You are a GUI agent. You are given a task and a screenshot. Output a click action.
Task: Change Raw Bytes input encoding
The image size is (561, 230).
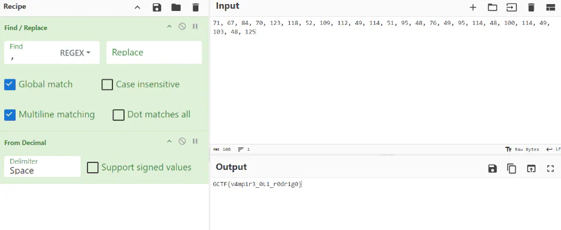click(522, 150)
